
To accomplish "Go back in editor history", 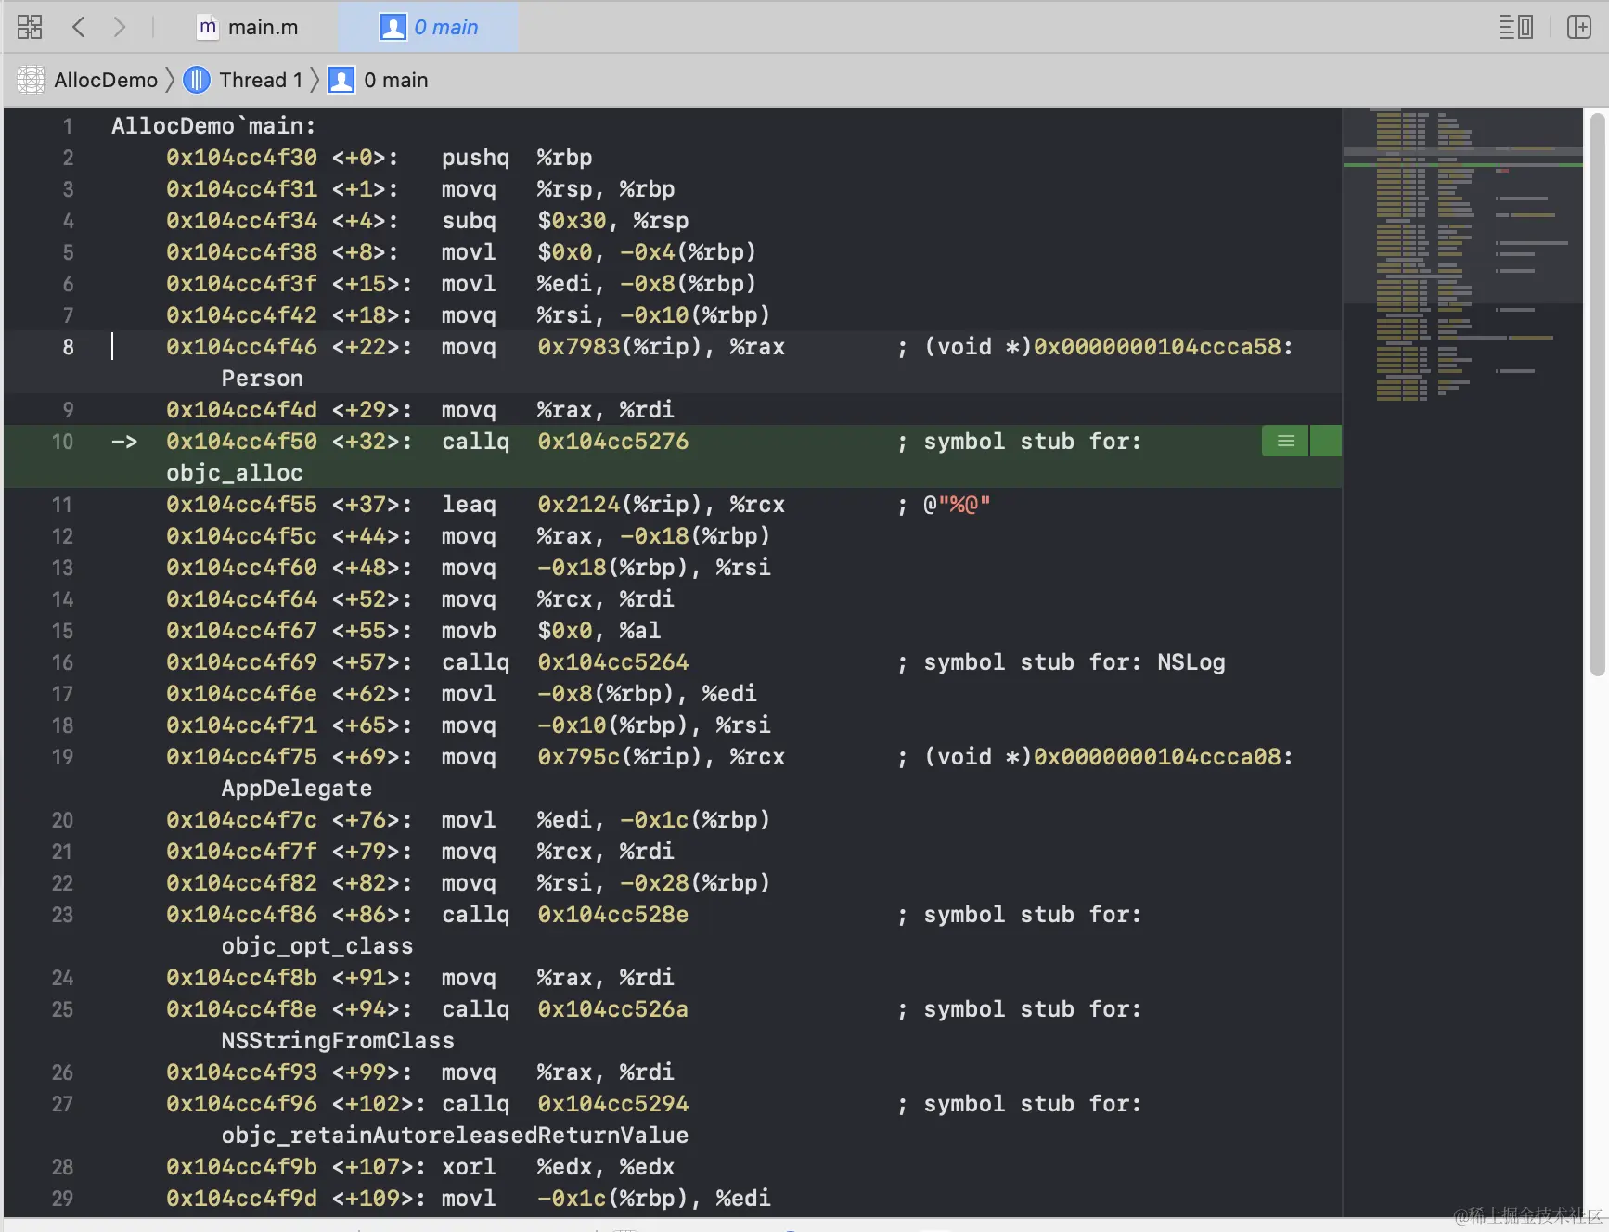I will pos(79,27).
